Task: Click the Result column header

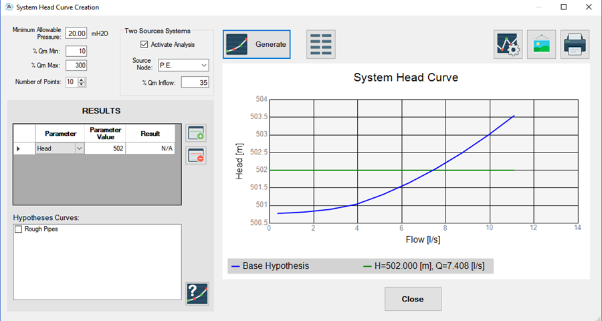Action: (150, 134)
